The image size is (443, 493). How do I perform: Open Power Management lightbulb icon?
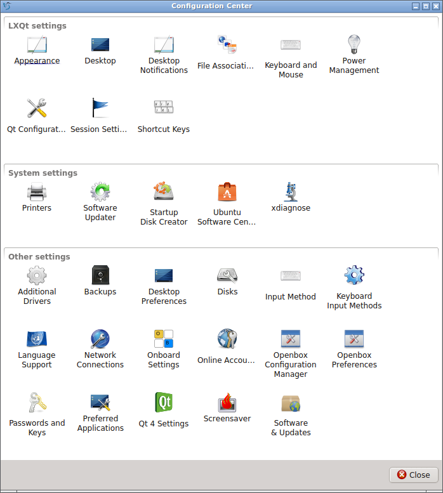coord(354,44)
